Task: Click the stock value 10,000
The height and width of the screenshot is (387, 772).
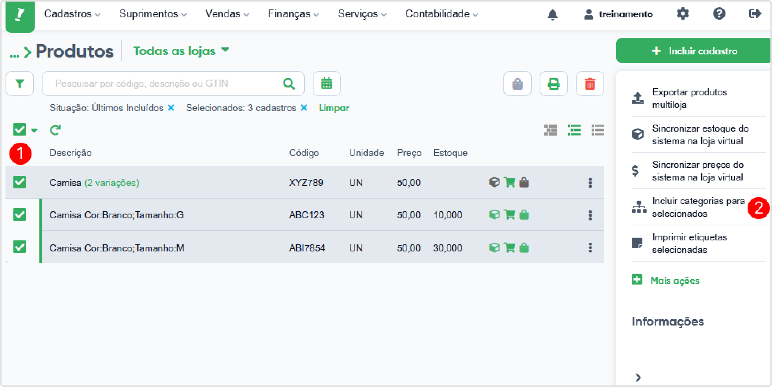Action: point(447,215)
